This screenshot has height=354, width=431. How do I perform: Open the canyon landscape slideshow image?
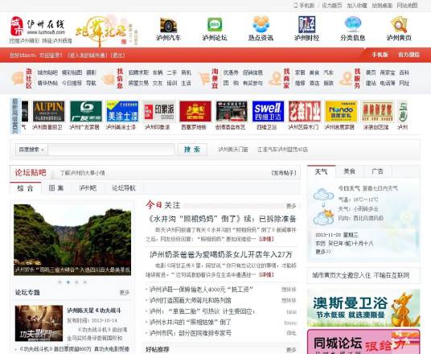click(72, 240)
